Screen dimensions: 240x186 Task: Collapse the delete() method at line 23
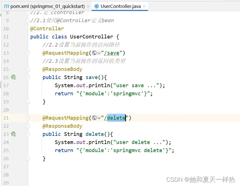tap(28, 134)
